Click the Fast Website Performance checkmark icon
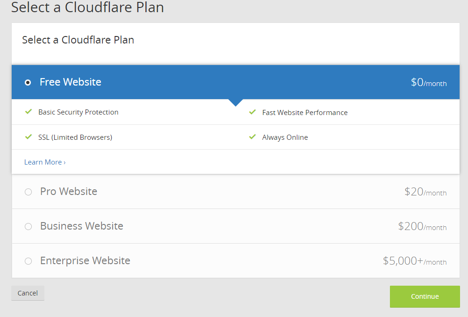Screen dimensions: 468x317 [x=252, y=112]
